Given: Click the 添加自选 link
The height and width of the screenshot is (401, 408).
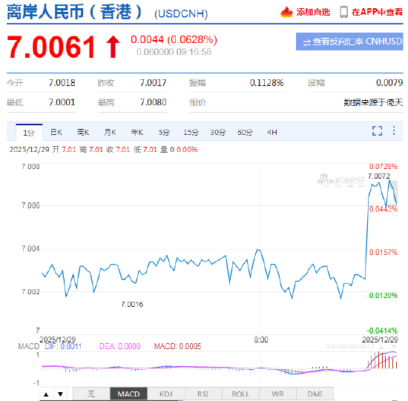Looking at the screenshot, I should click(313, 12).
